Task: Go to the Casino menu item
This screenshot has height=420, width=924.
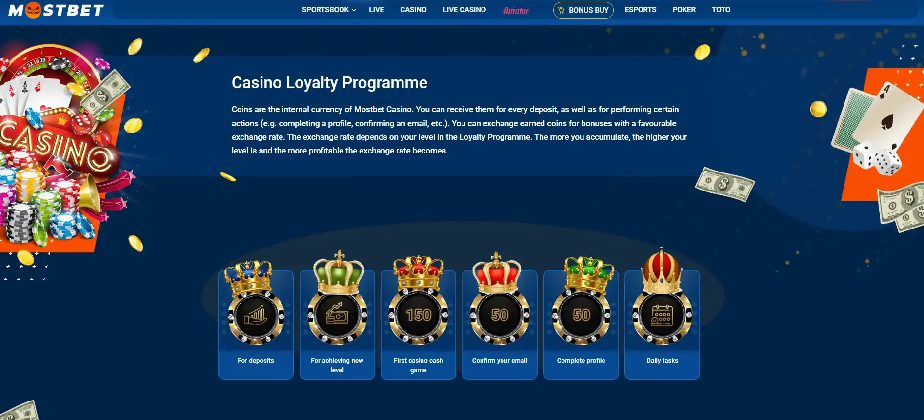Action: click(x=413, y=10)
